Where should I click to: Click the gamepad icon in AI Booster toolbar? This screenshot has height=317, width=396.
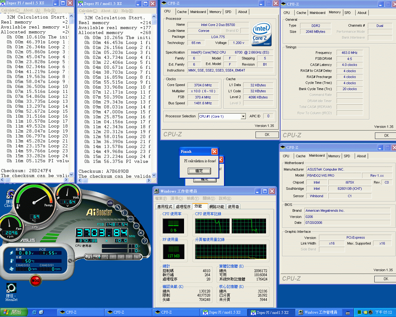97,257
